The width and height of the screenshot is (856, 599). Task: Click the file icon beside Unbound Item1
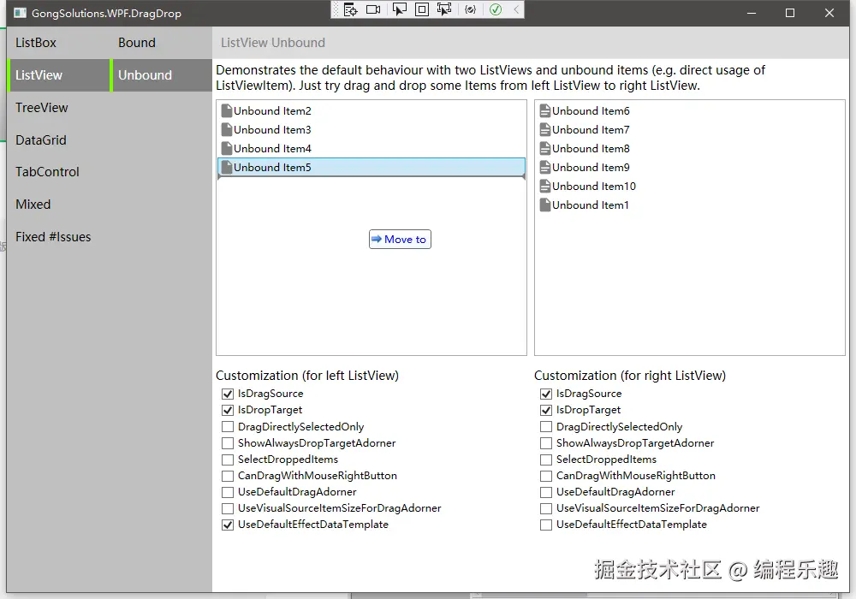[x=544, y=205]
